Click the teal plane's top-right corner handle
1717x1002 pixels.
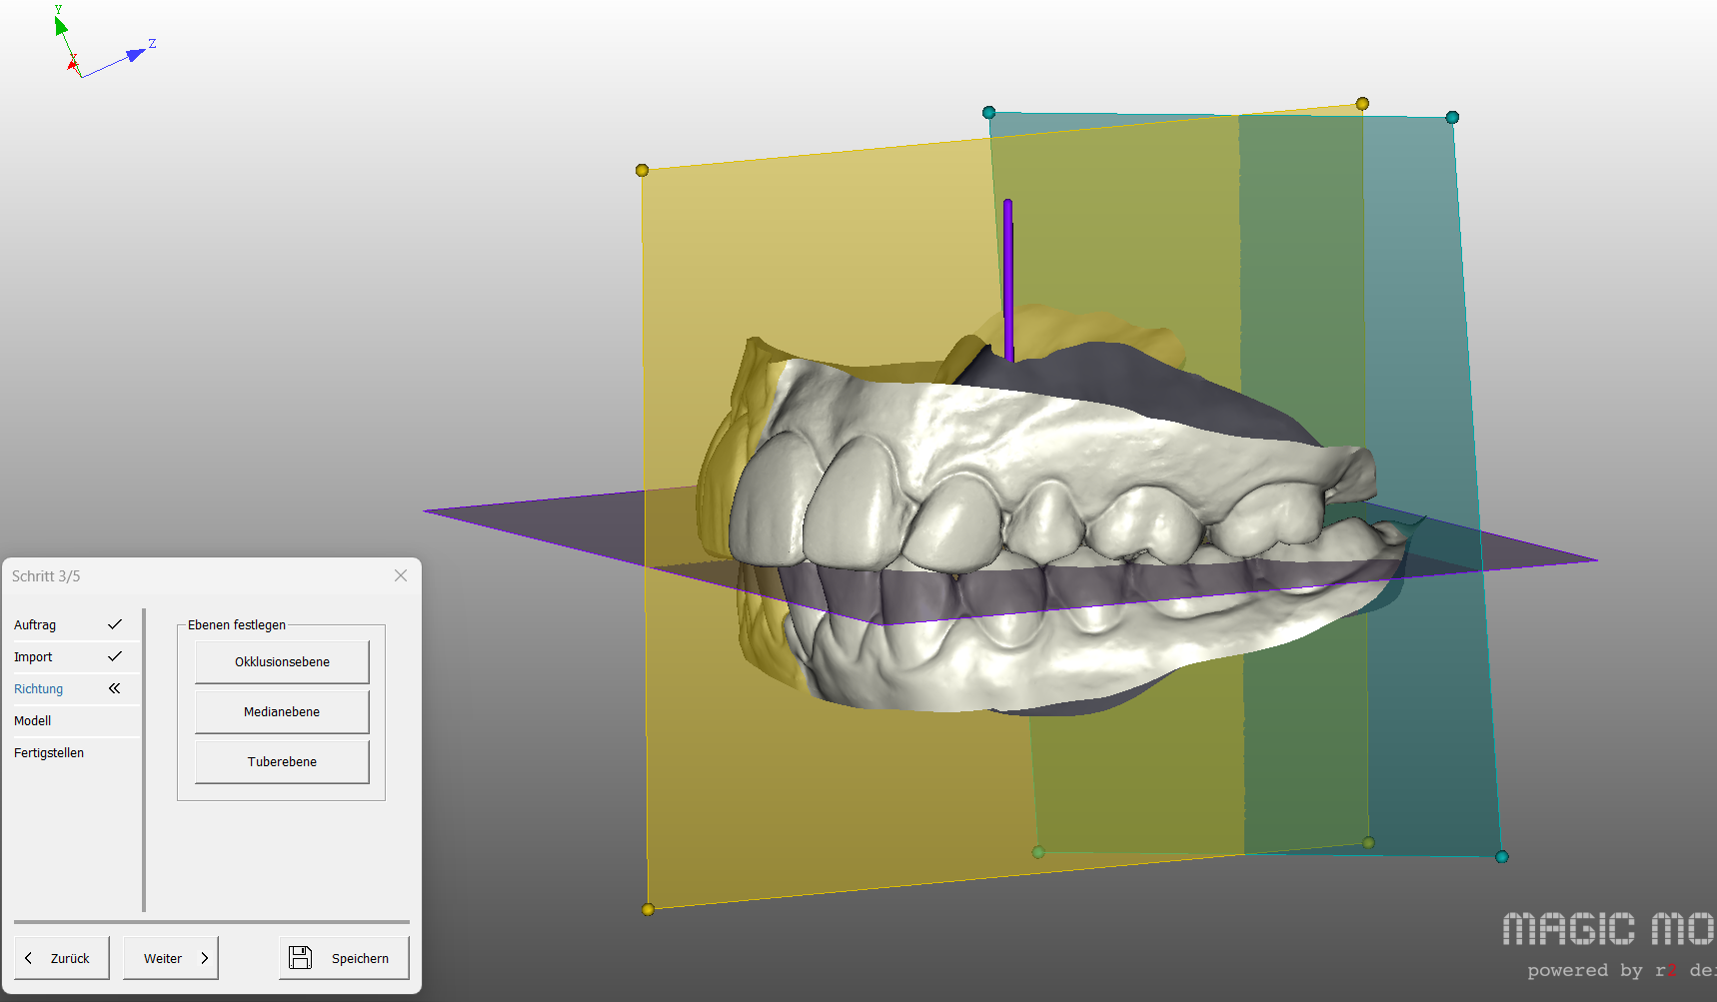[x=1452, y=118]
